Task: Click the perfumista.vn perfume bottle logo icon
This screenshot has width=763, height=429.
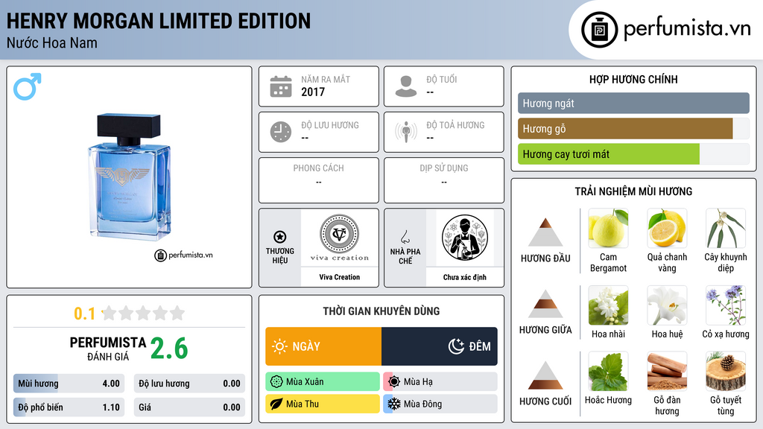Action: pos(599,30)
